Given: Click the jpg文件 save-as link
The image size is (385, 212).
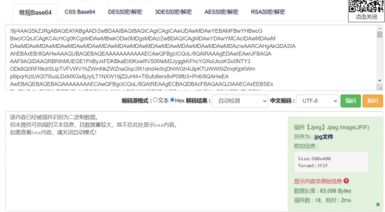Looking at the screenshot, I should (324, 136).
